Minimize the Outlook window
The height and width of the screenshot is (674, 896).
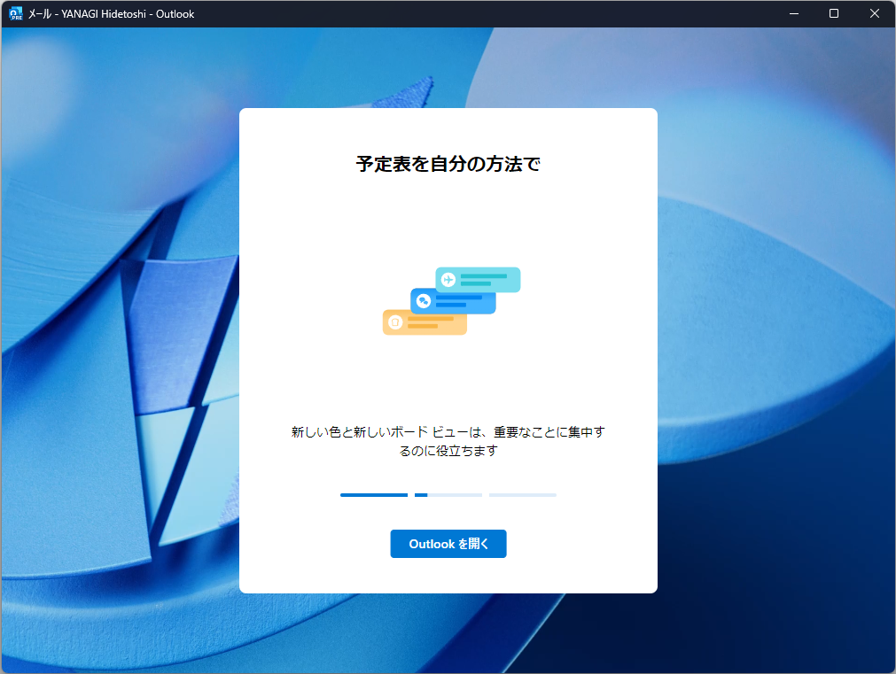coord(793,13)
